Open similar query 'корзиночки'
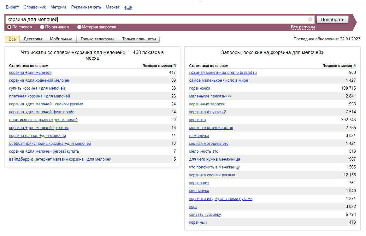Viewport: 366px width, 236px height. pos(199,88)
